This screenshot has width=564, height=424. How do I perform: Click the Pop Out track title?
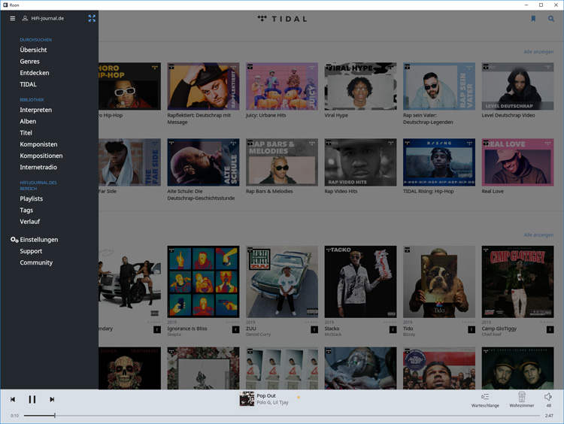265,395
